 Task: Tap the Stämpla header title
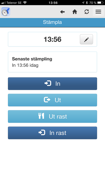[x=52, y=22]
